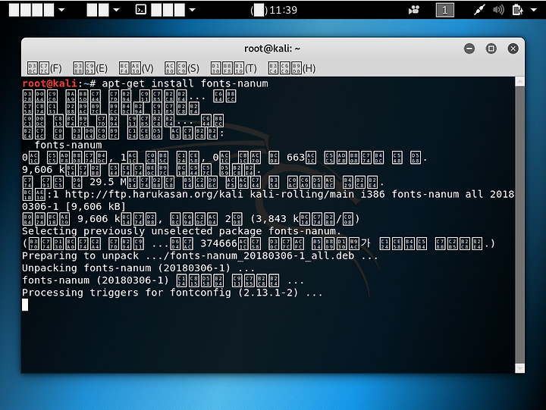The image size is (546, 410).
Task: Open the terminal (V) menu
Action: coord(136,68)
